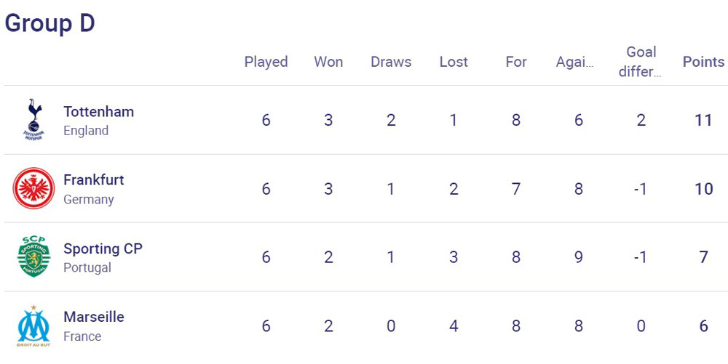Open the Tottenham team link

pyautogui.click(x=98, y=112)
